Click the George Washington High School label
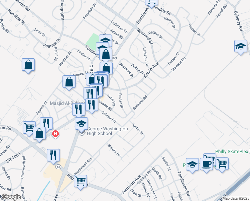Image resolution: width=250 pixels, height=201 pixels. coord(107,131)
